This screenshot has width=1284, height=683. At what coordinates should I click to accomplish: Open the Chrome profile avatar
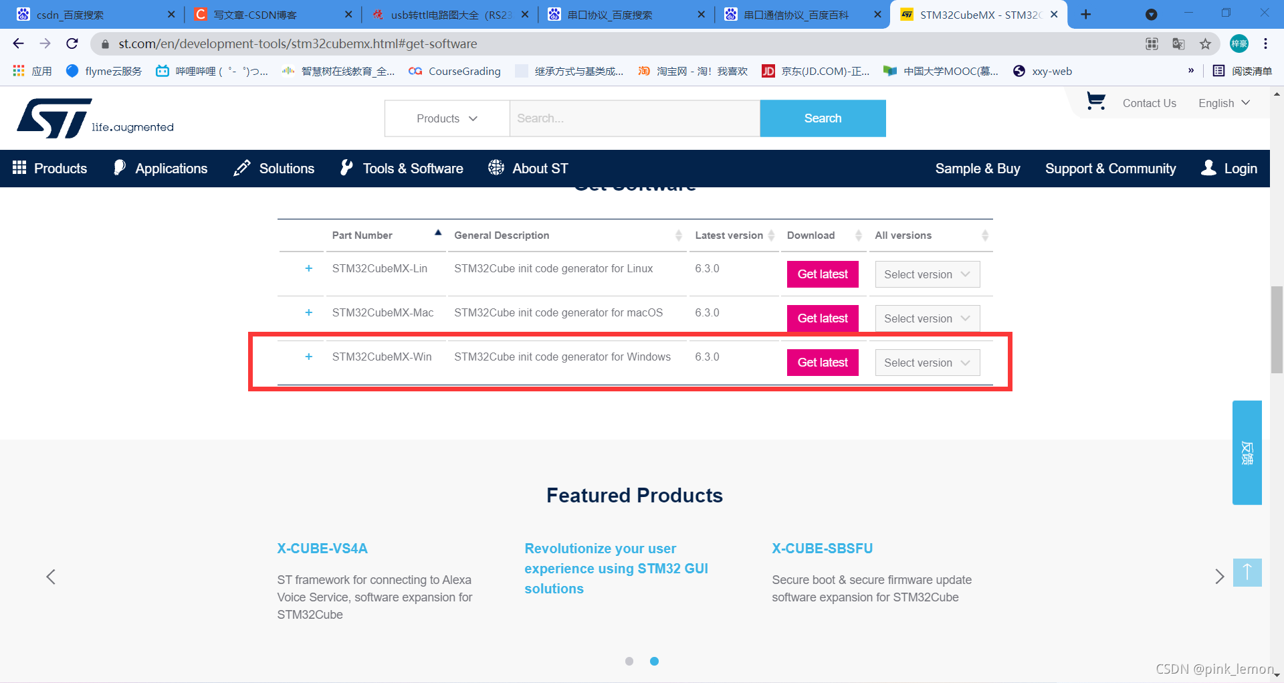[x=1239, y=43]
